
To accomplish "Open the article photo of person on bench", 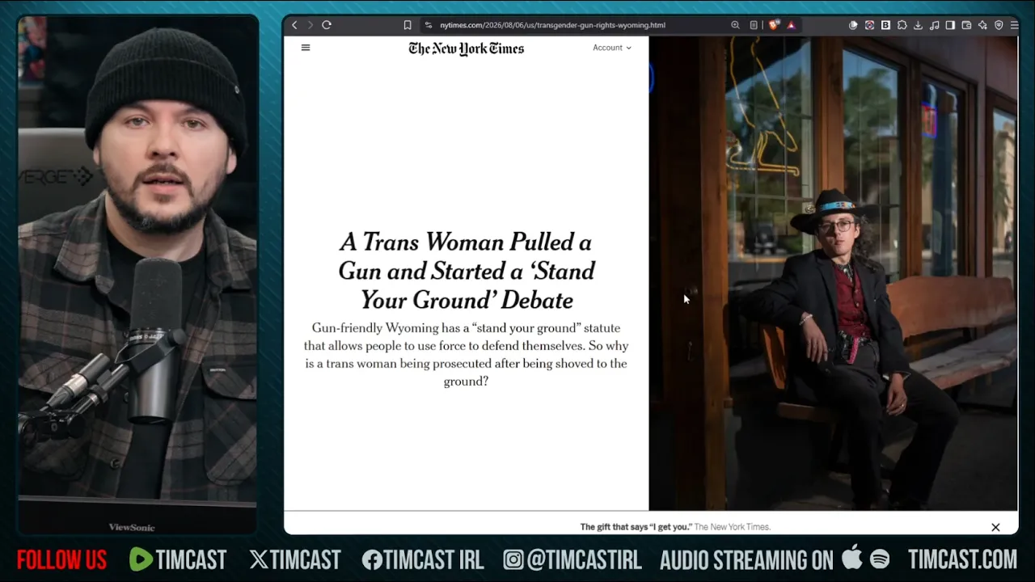I will click(x=833, y=273).
